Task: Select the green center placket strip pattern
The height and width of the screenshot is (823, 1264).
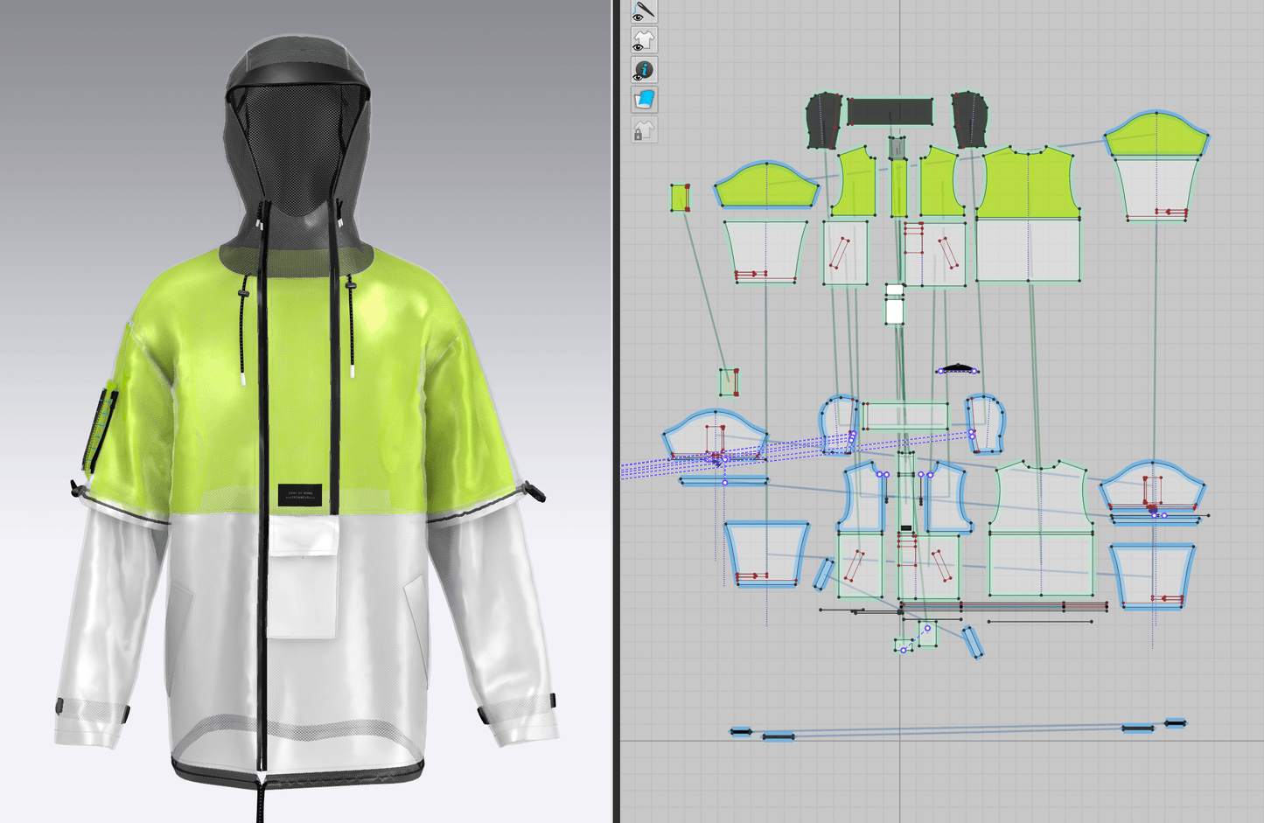Action: coord(899,187)
